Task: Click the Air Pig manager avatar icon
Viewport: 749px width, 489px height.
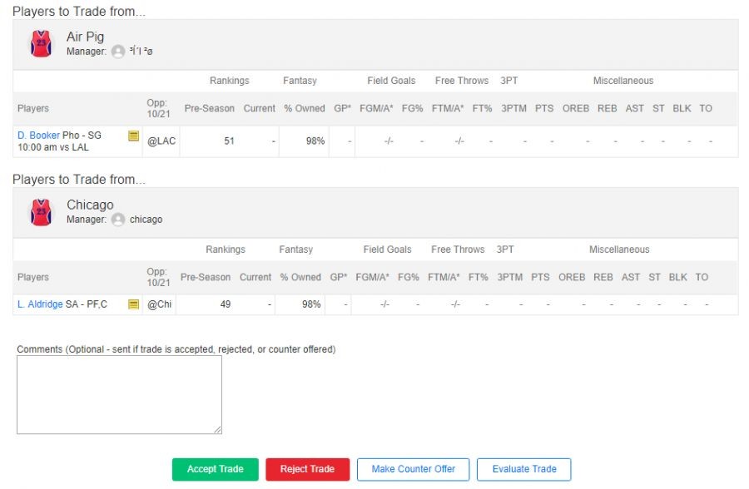Action: pyautogui.click(x=118, y=52)
